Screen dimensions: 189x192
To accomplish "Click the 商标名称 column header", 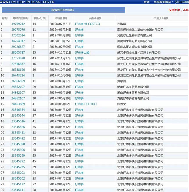I will [x=94, y=18].
